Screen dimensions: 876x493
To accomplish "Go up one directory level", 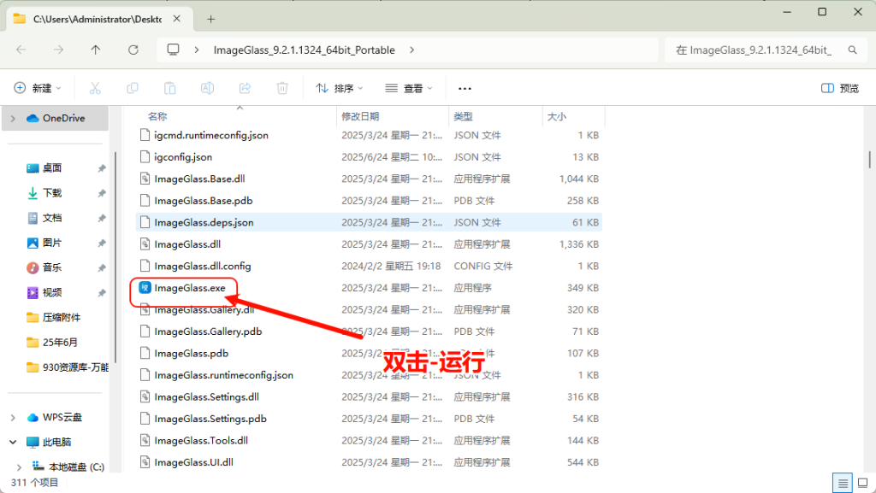I will (x=95, y=50).
